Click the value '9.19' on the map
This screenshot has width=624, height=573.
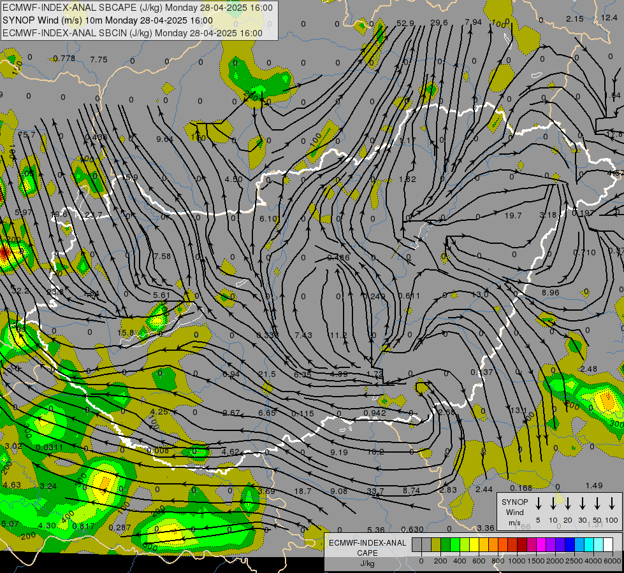pos(339,452)
